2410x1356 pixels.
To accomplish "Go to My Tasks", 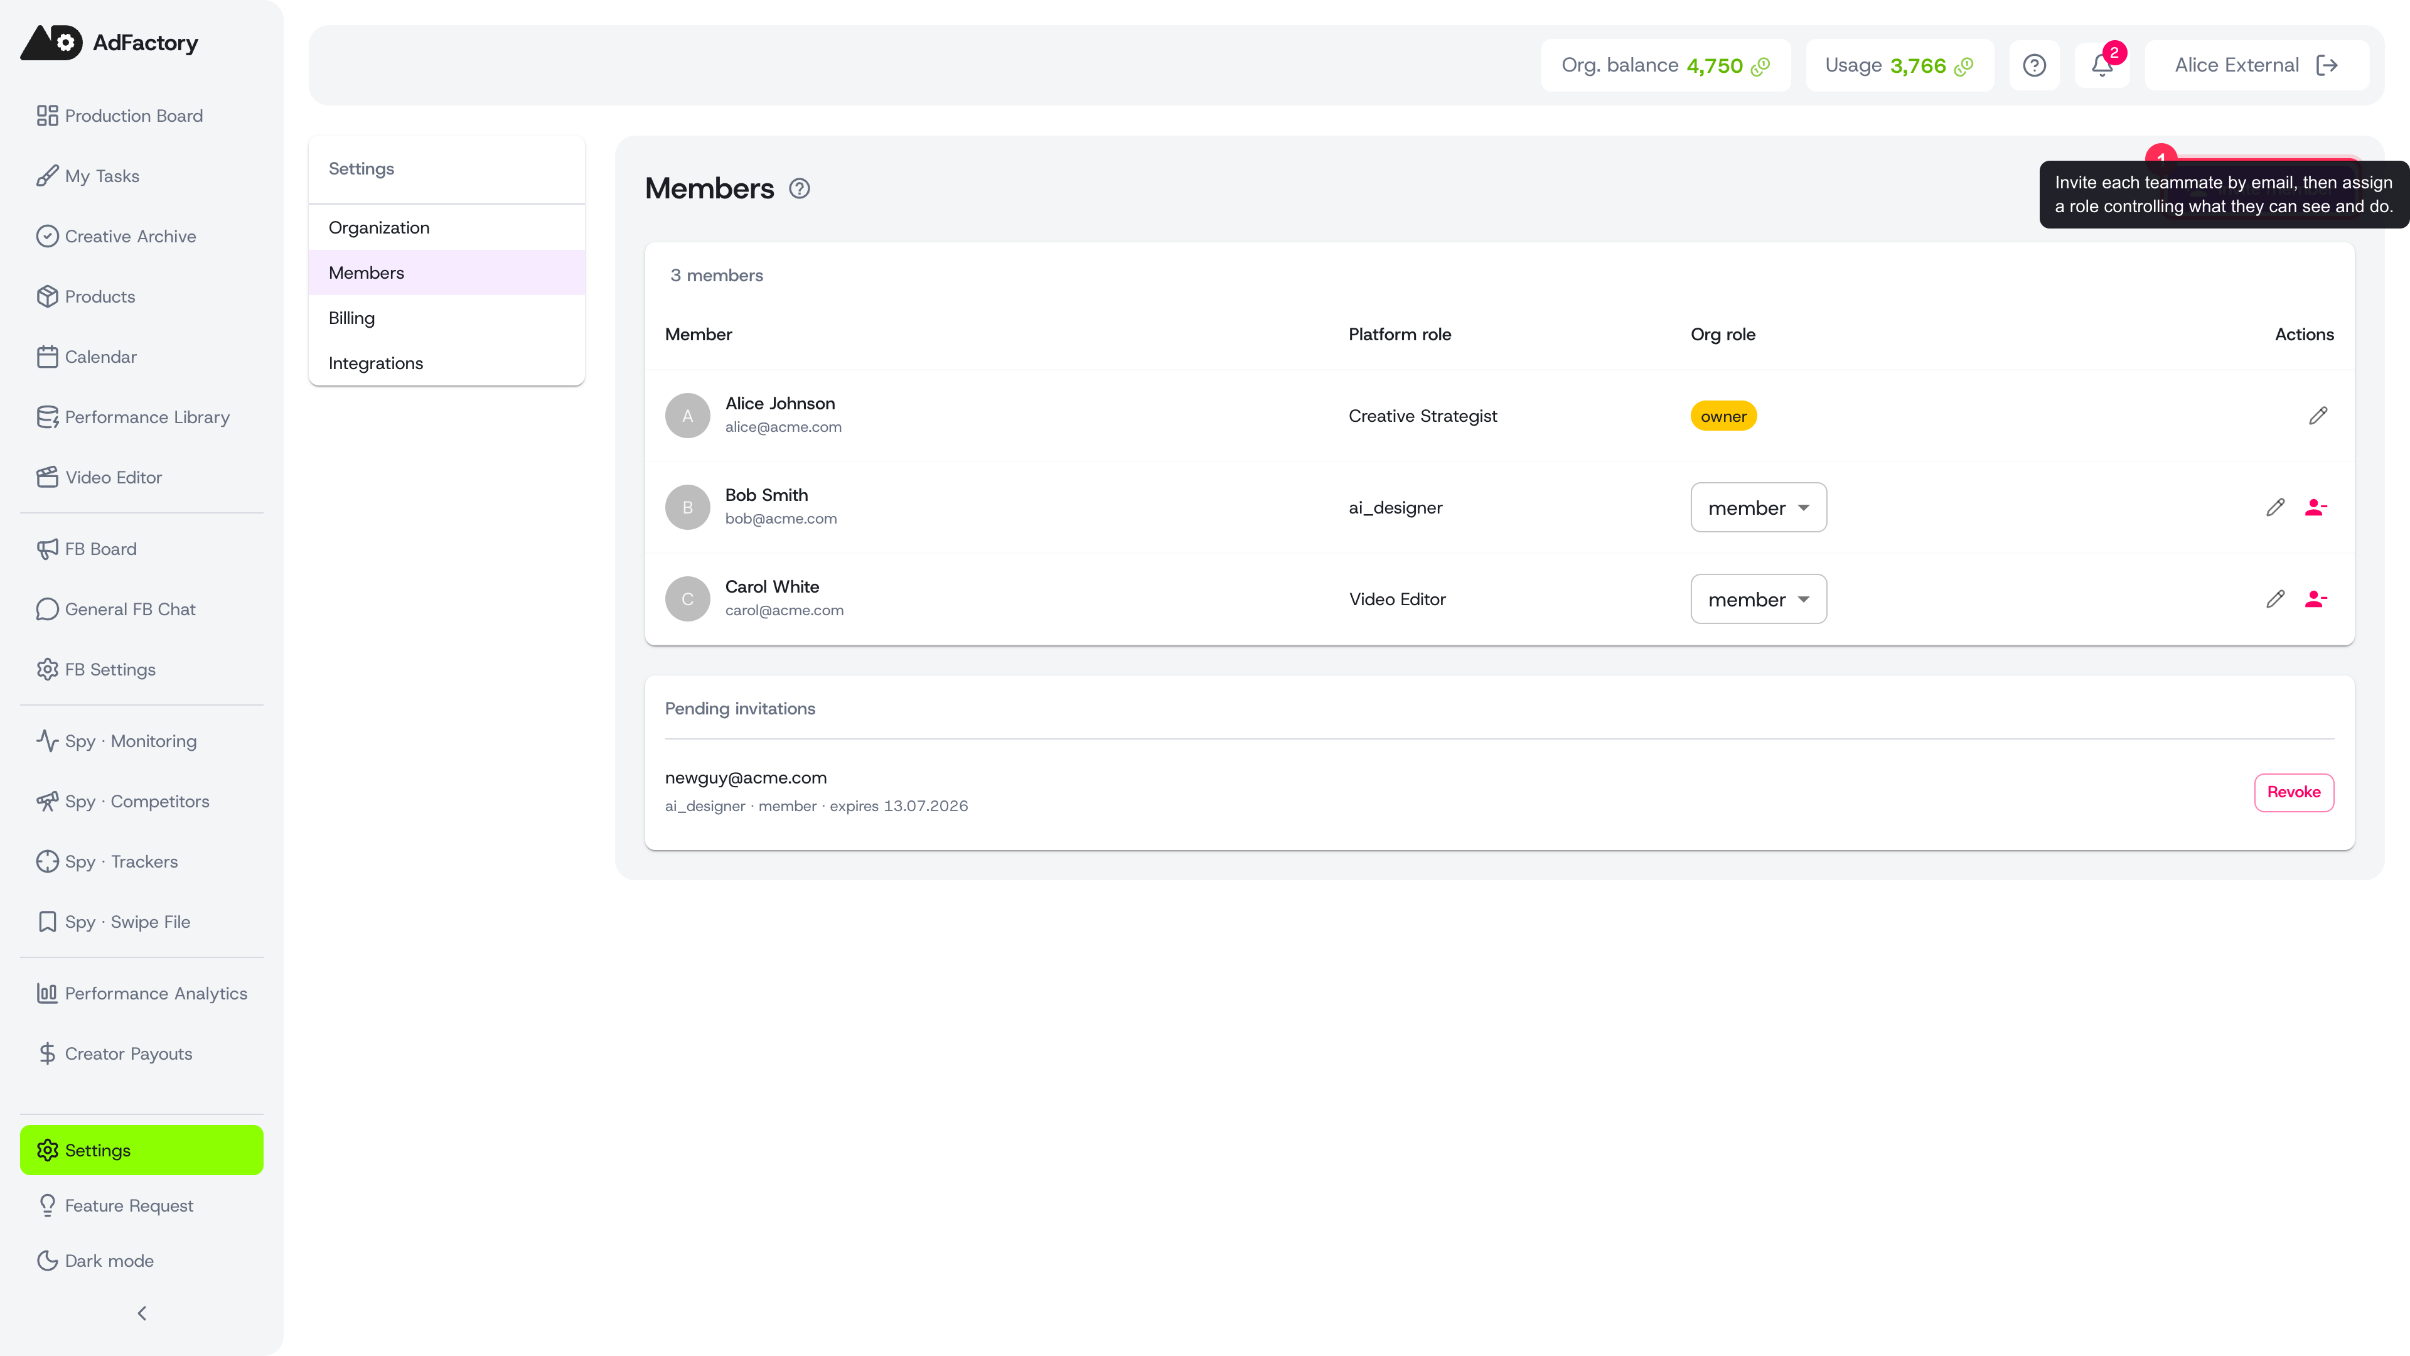I will point(141,176).
